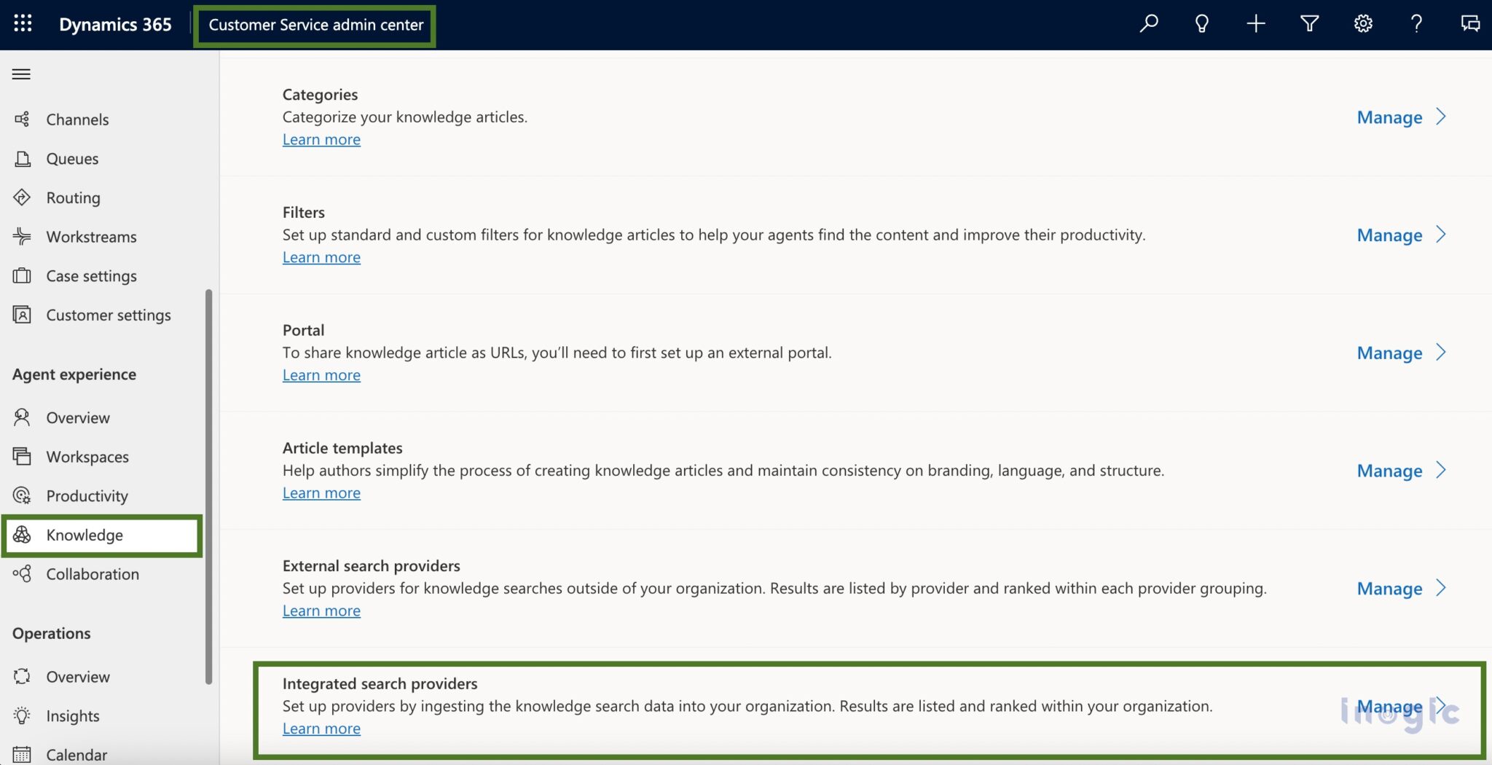Select the Channels icon in the sidebar

pyautogui.click(x=22, y=119)
